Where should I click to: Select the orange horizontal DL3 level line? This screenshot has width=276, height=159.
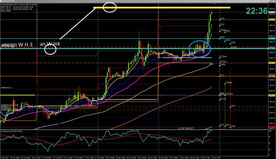coord(134,76)
